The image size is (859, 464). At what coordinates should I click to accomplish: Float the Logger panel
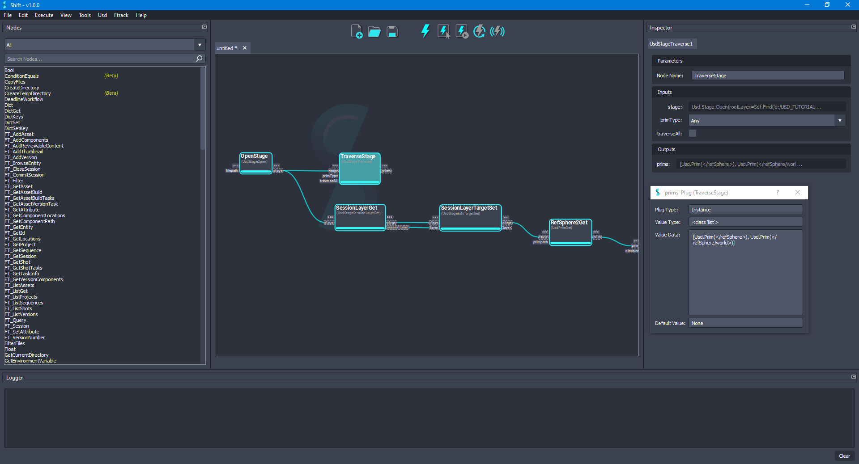coord(853,377)
